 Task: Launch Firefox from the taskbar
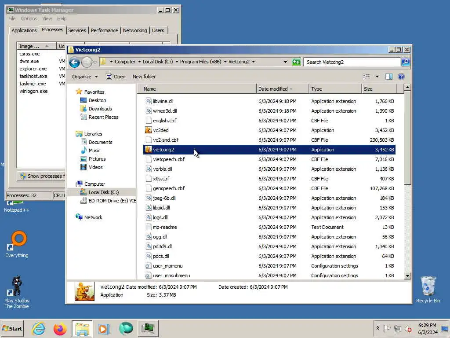pos(60,328)
